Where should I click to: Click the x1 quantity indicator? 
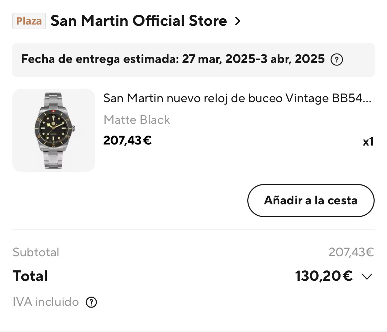point(368,142)
